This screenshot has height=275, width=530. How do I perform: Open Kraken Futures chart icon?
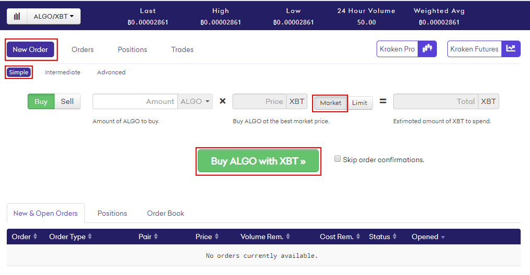511,49
